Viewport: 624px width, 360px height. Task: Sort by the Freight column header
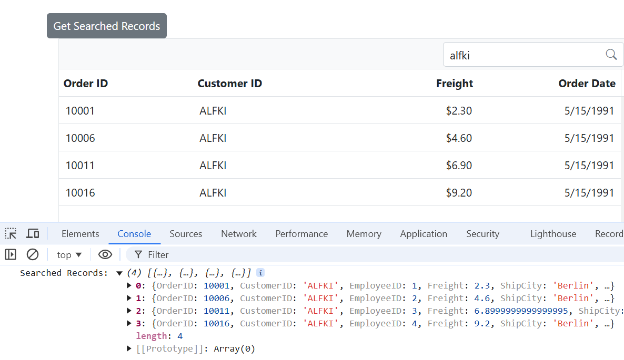(454, 84)
